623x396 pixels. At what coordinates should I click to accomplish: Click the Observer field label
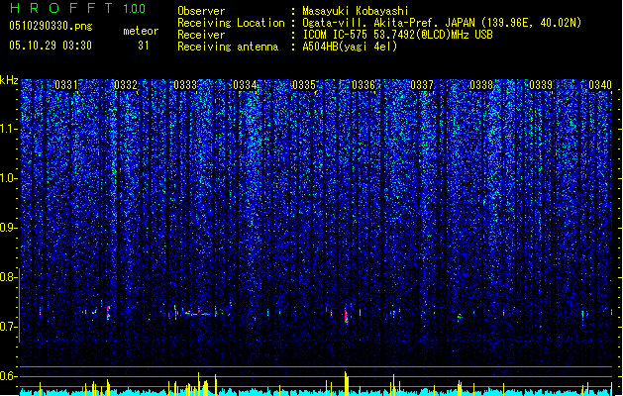(x=201, y=11)
